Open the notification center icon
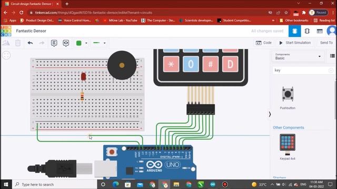Screen dimensions: 337x189 [330, 184]
